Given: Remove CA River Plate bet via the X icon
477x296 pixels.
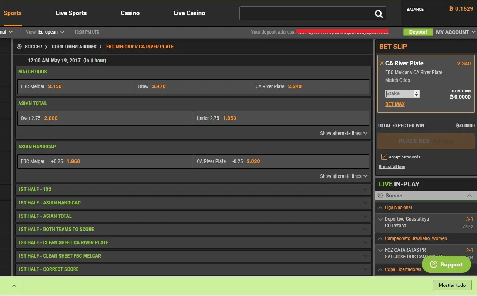Looking at the screenshot, I should (x=382, y=63).
